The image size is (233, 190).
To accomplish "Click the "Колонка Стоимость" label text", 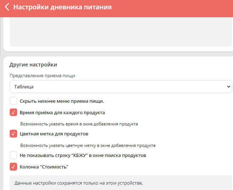I will (x=44, y=167).
